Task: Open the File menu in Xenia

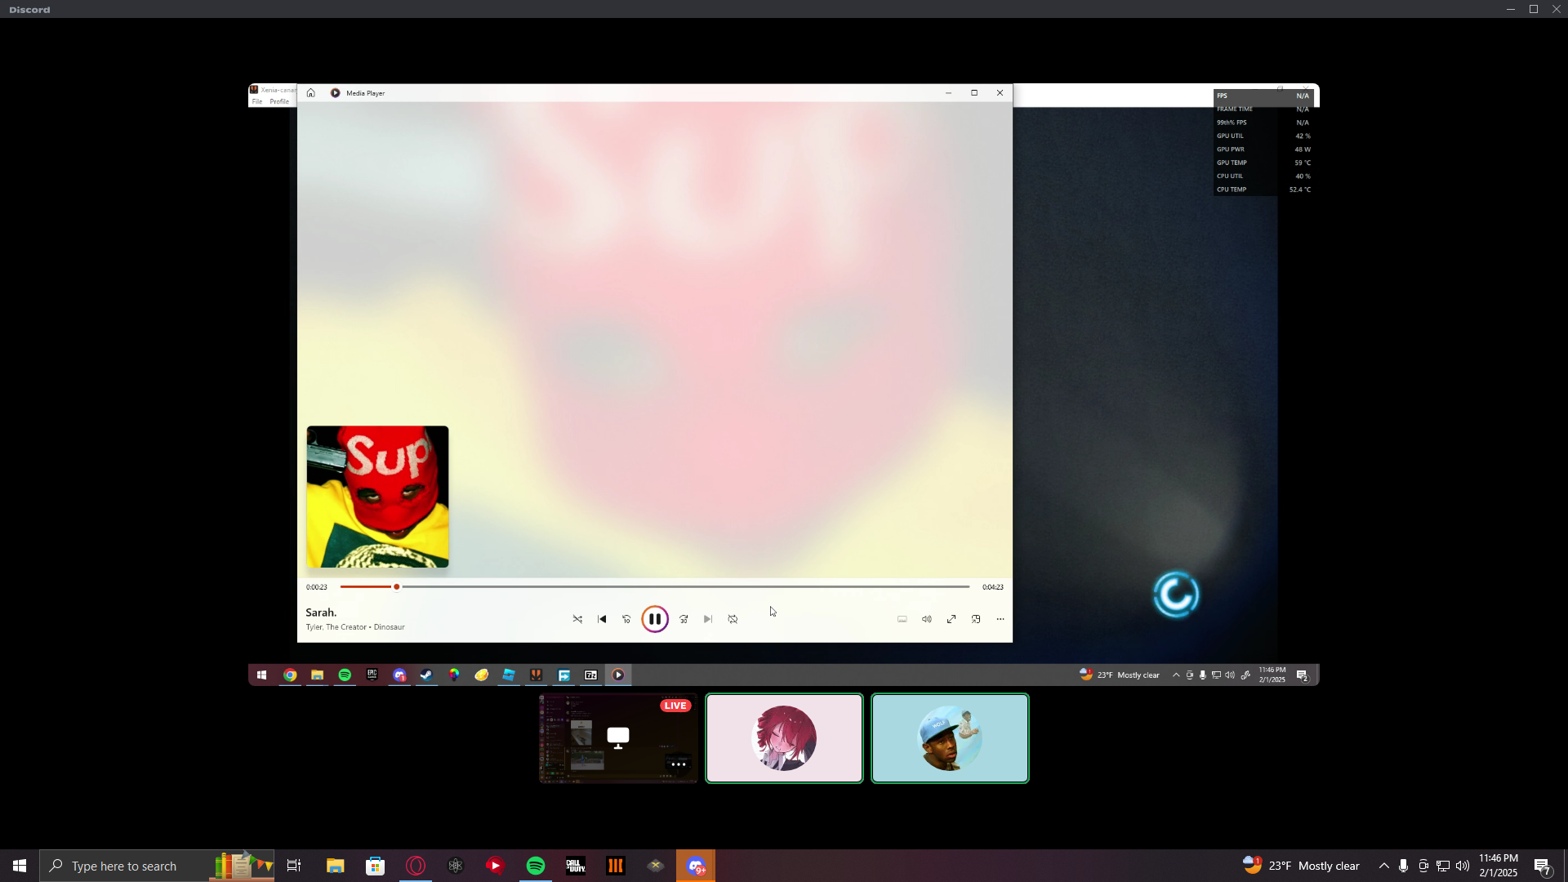Action: point(257,102)
